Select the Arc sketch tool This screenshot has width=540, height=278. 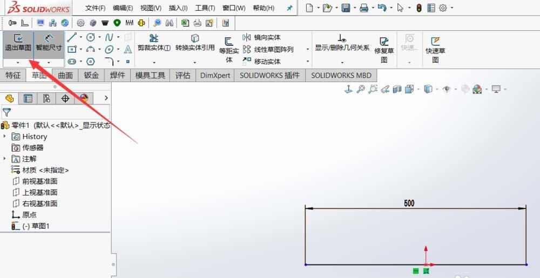[x=91, y=50]
